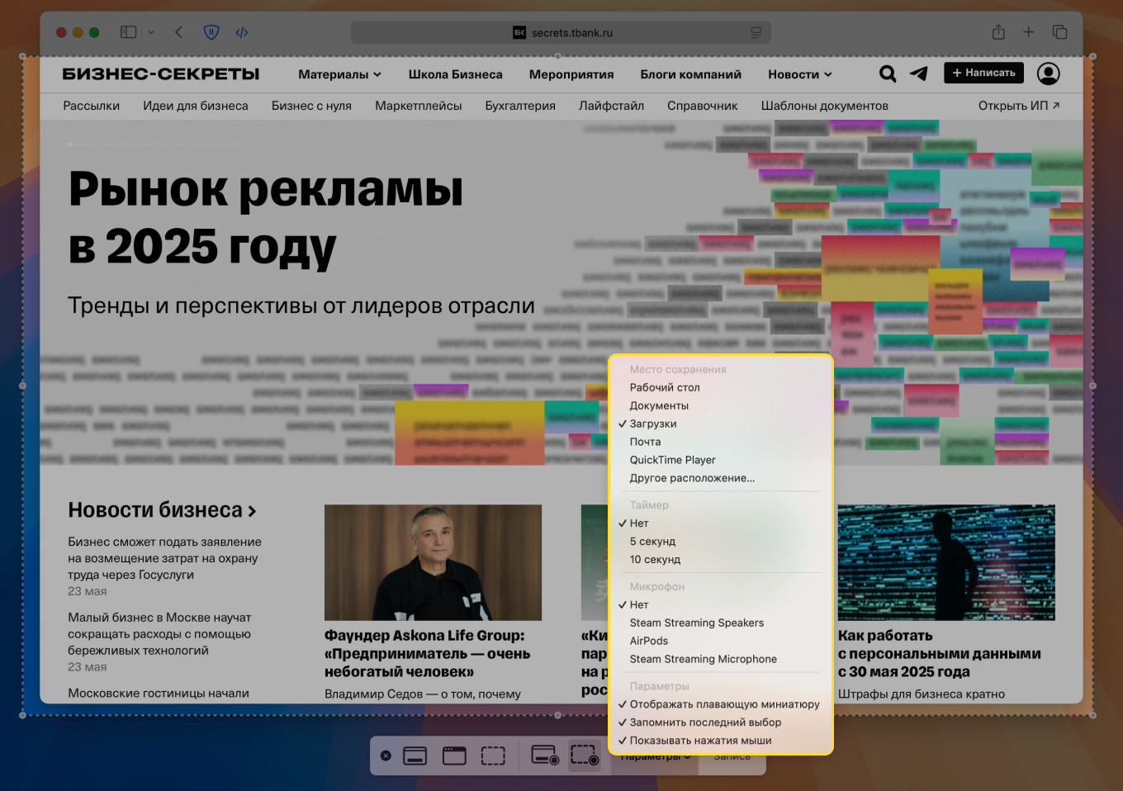Click the Telegram icon in the site header
The height and width of the screenshot is (791, 1123).
pyautogui.click(x=918, y=74)
